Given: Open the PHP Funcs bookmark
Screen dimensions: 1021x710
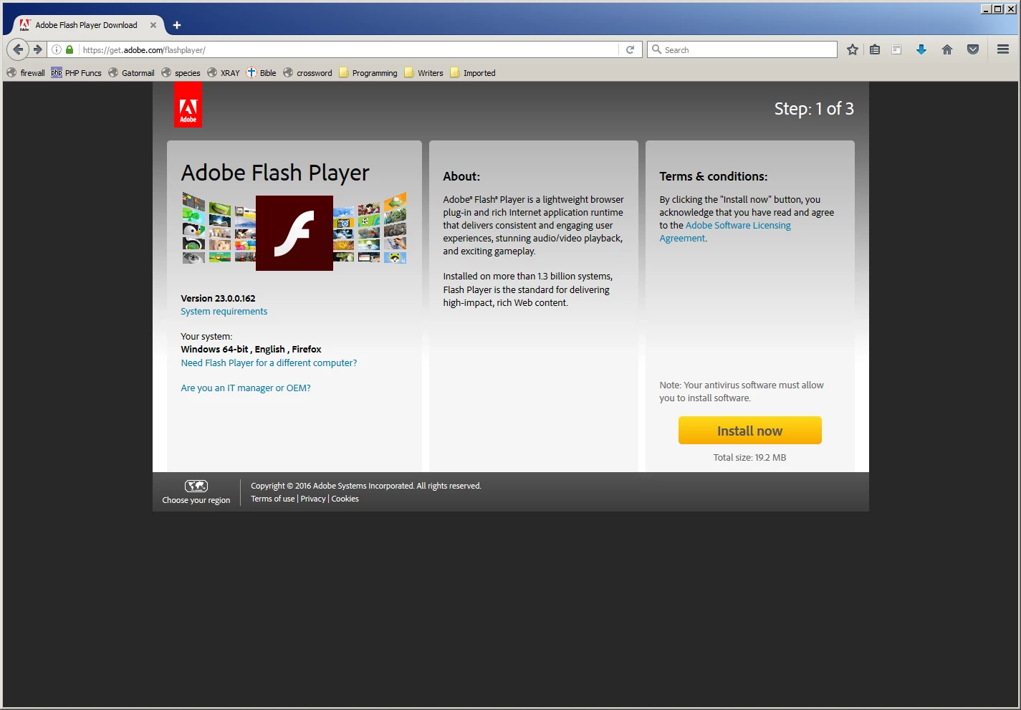Looking at the screenshot, I should [76, 73].
